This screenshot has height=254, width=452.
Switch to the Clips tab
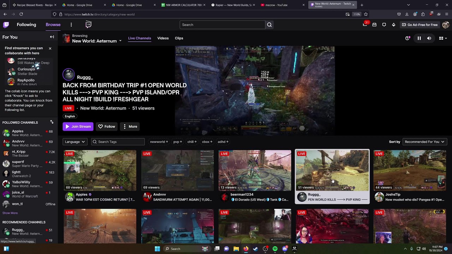click(x=179, y=38)
